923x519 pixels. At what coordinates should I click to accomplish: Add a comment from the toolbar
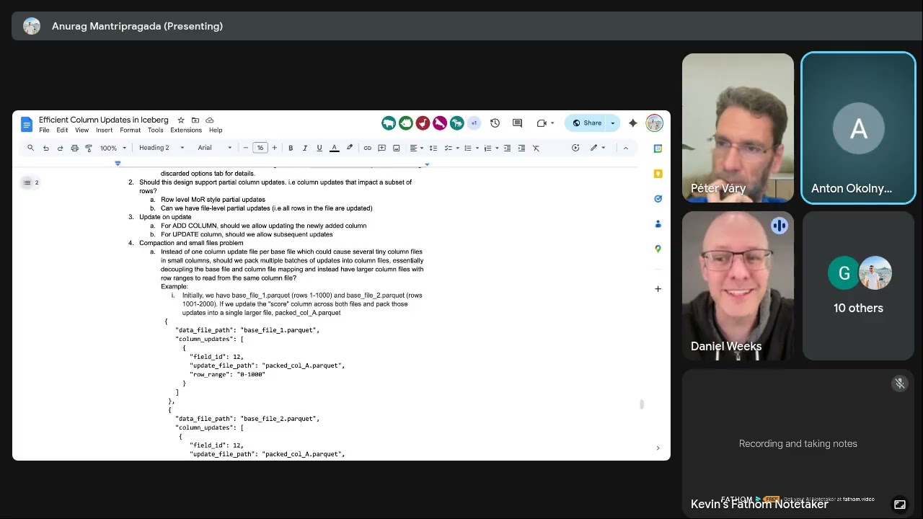(382, 148)
